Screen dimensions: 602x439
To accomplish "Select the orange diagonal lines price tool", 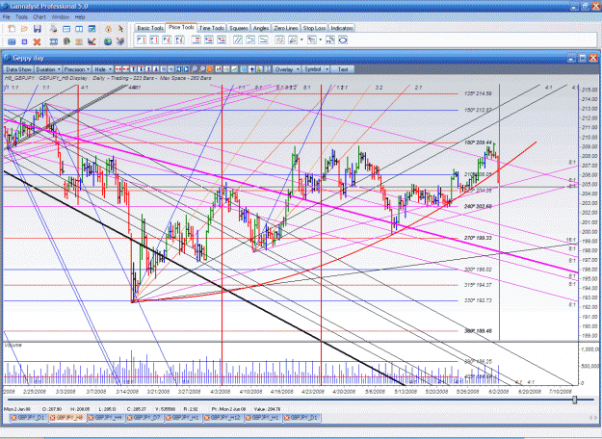I will click(280, 39).
